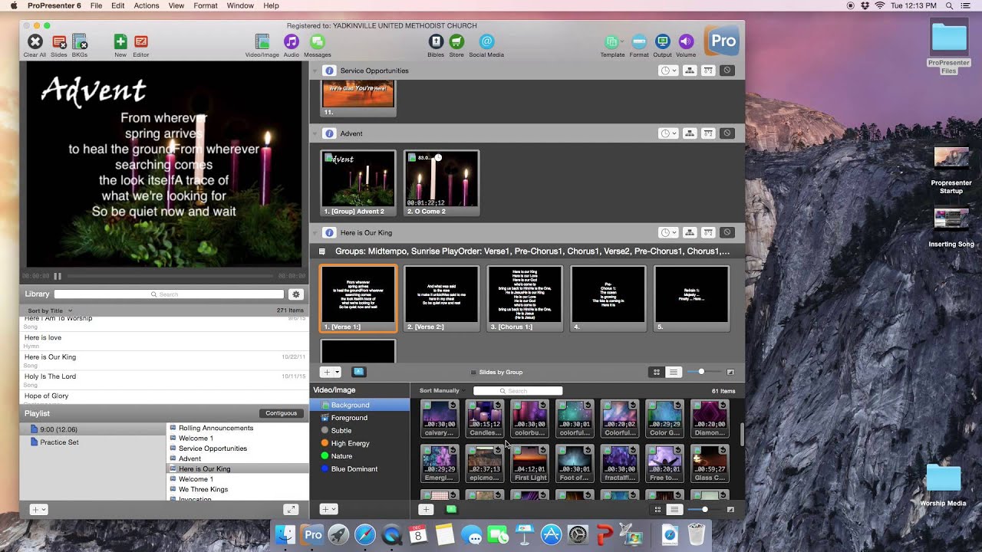This screenshot has width=982, height=552.
Task: Expand the playlist pane via arrows icon
Action: point(291,509)
